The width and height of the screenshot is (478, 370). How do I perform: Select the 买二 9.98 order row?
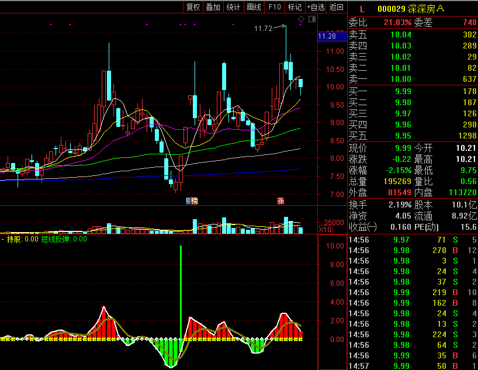pos(413,102)
